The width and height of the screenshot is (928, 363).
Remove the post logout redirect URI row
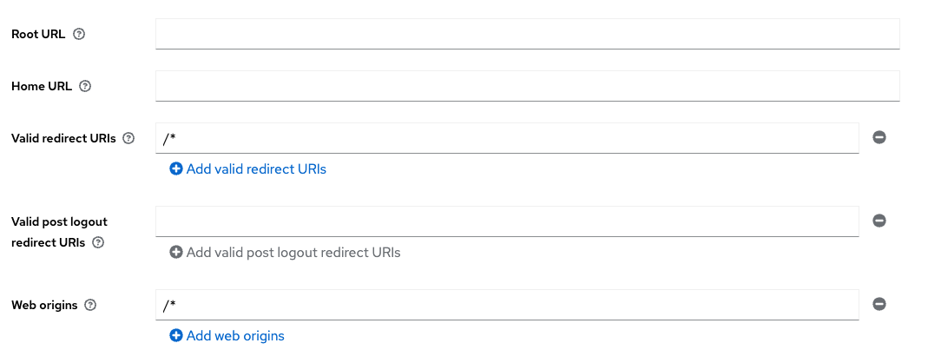tap(879, 221)
